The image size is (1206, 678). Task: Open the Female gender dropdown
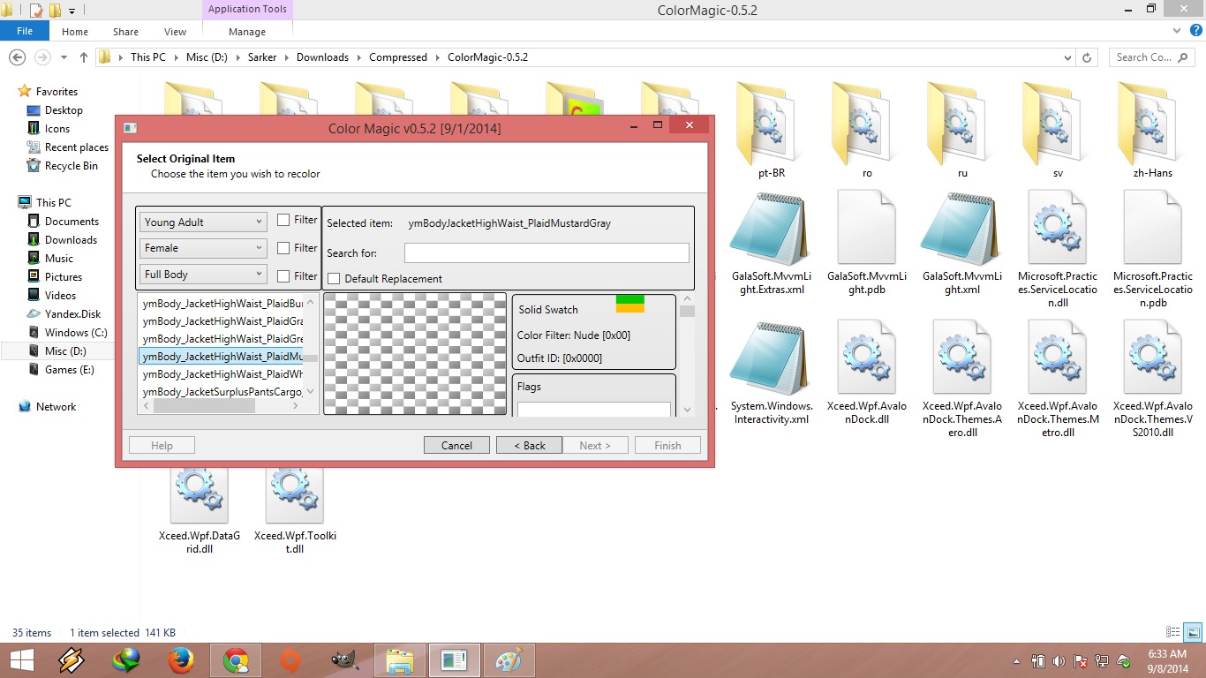pos(203,248)
